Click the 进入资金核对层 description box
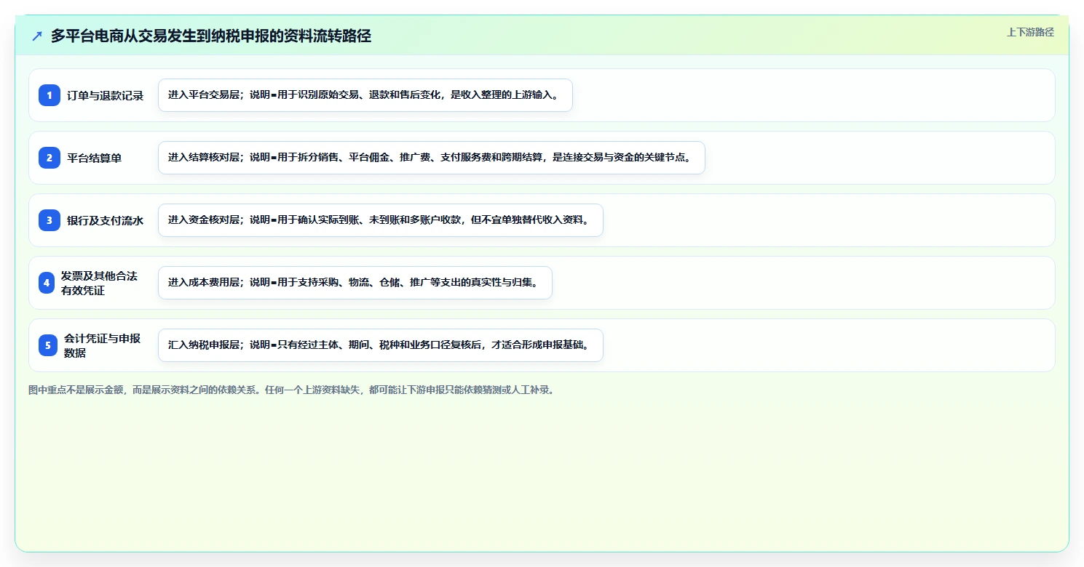Image resolution: width=1084 pixels, height=567 pixels. pos(381,220)
